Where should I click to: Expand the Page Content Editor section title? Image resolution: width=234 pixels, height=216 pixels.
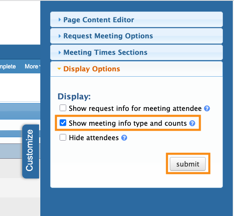[x=99, y=20]
